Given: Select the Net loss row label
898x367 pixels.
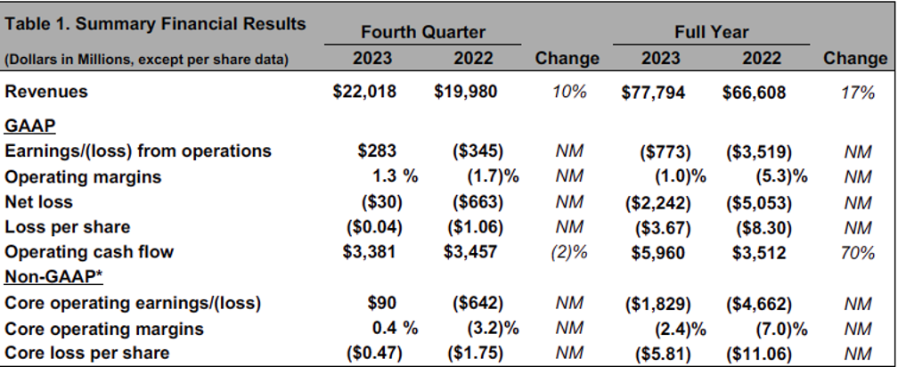Looking at the screenshot, I should [x=40, y=201].
